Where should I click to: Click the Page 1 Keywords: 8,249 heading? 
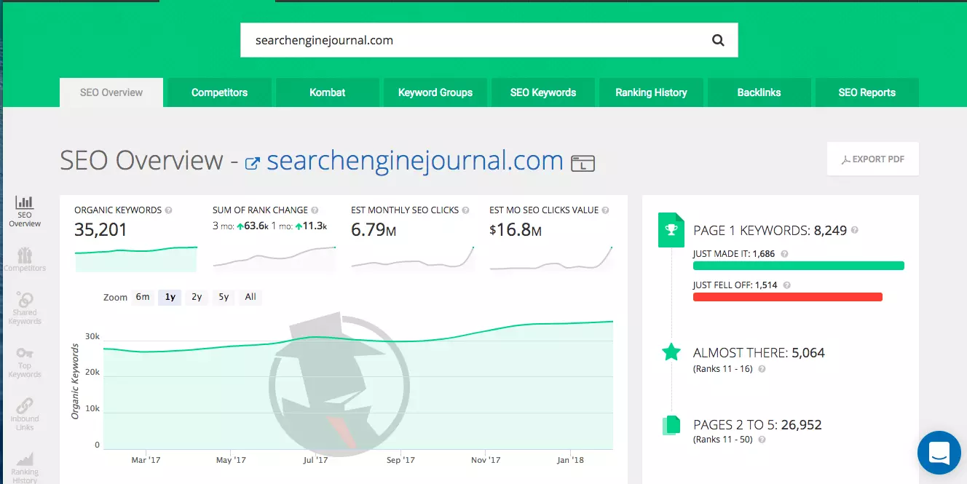770,231
